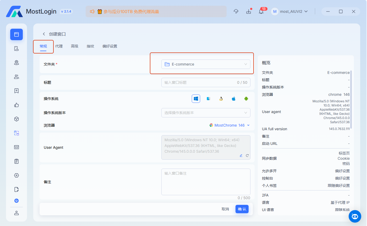Open the MostChrome 146 browser dropdown
Viewport: 367px width, 226px height.
(x=230, y=125)
